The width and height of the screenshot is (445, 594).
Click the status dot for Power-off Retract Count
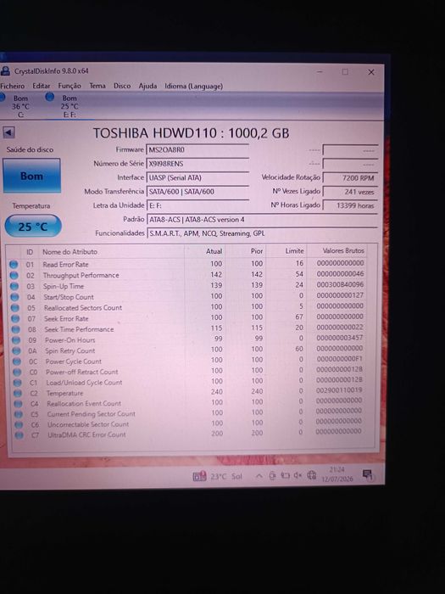[x=18, y=372]
